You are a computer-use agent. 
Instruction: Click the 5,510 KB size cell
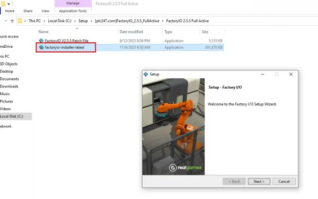coord(215,41)
